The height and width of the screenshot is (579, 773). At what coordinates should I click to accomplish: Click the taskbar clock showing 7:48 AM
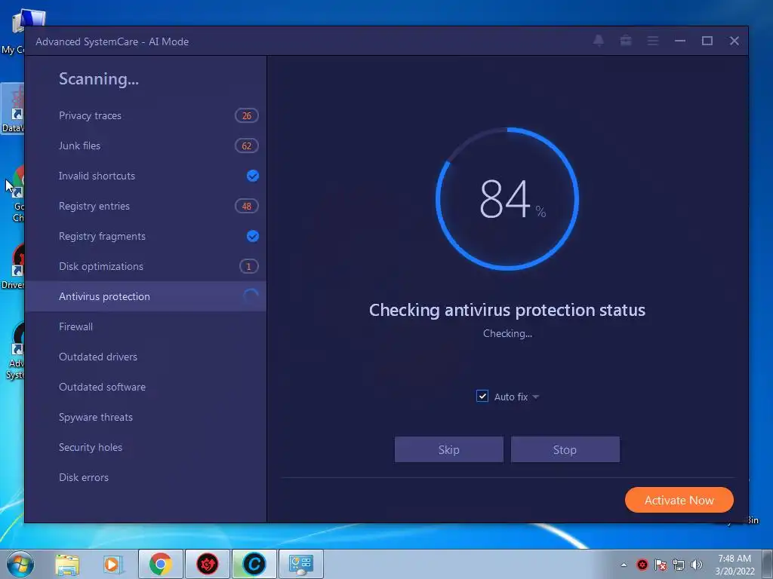click(735, 565)
